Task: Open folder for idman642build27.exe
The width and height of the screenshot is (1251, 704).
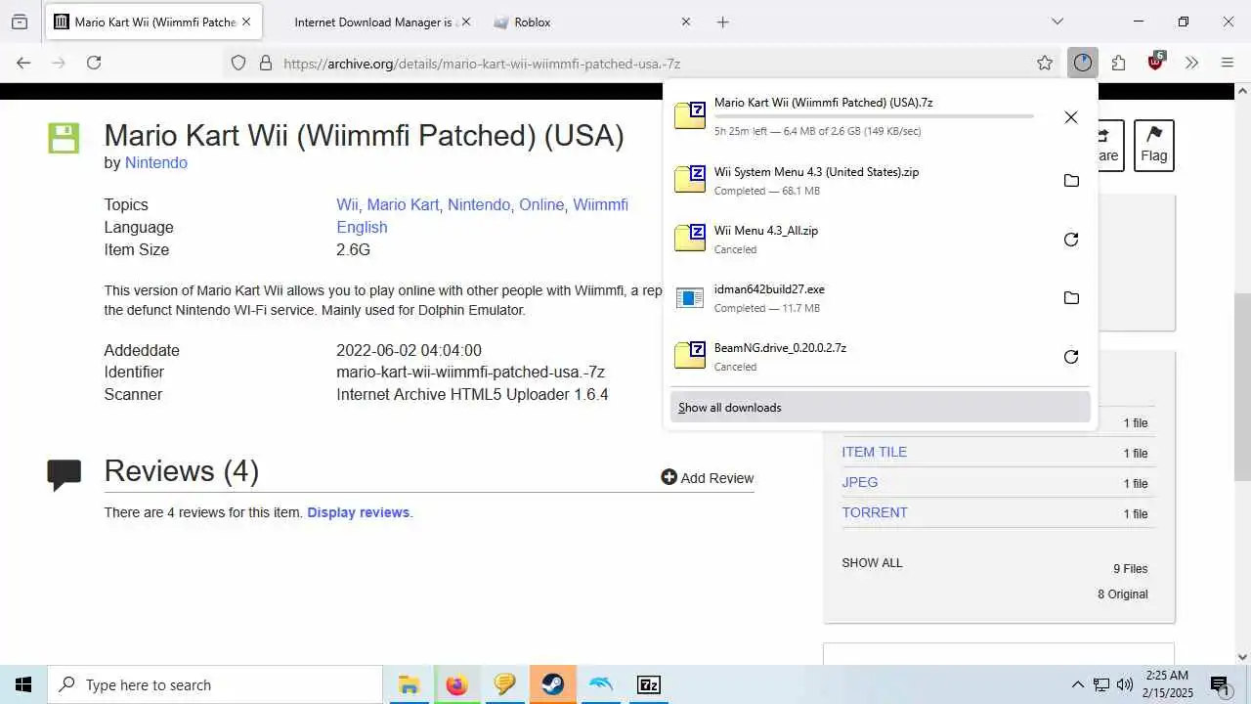Action: click(x=1071, y=298)
